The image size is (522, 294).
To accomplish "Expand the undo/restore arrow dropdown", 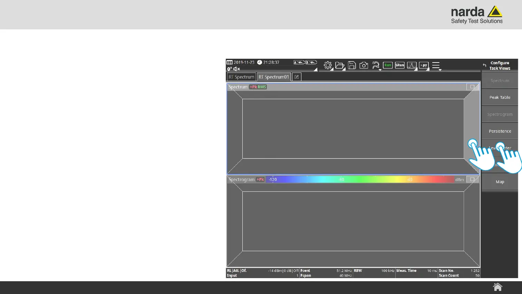I will (x=376, y=65).
